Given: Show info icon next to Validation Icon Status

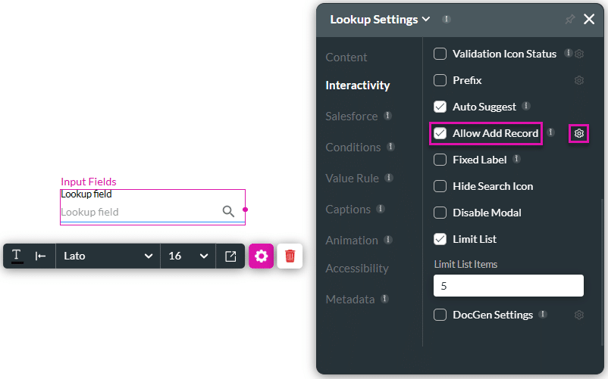Looking at the screenshot, I should tap(568, 53).
